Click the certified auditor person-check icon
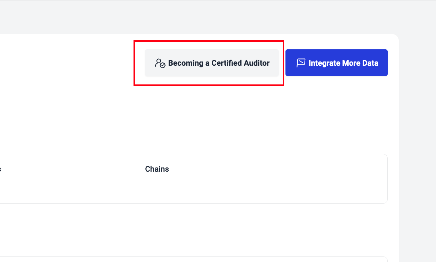 (160, 63)
